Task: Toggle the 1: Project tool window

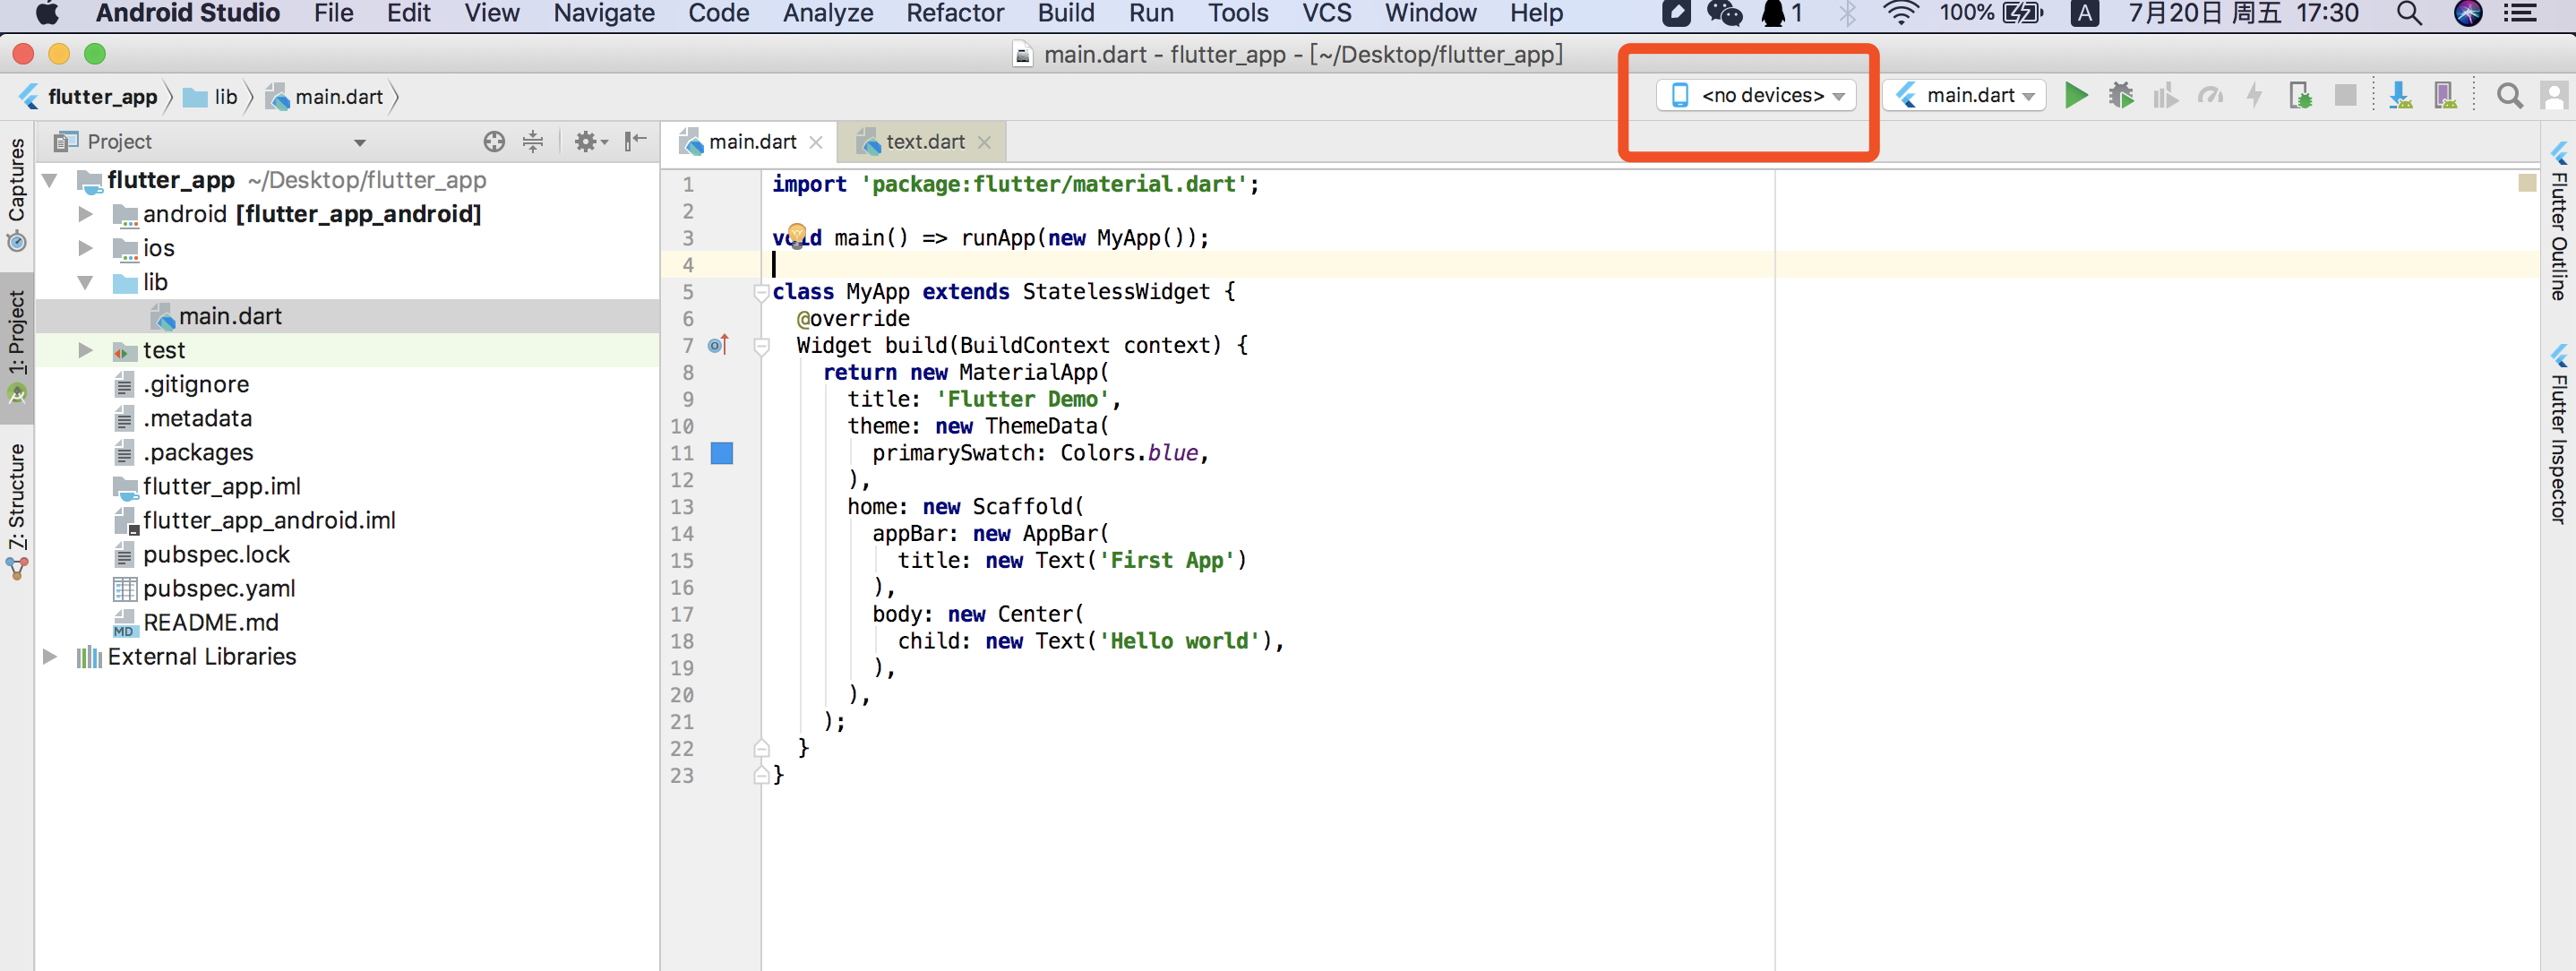Action: pos(17,345)
